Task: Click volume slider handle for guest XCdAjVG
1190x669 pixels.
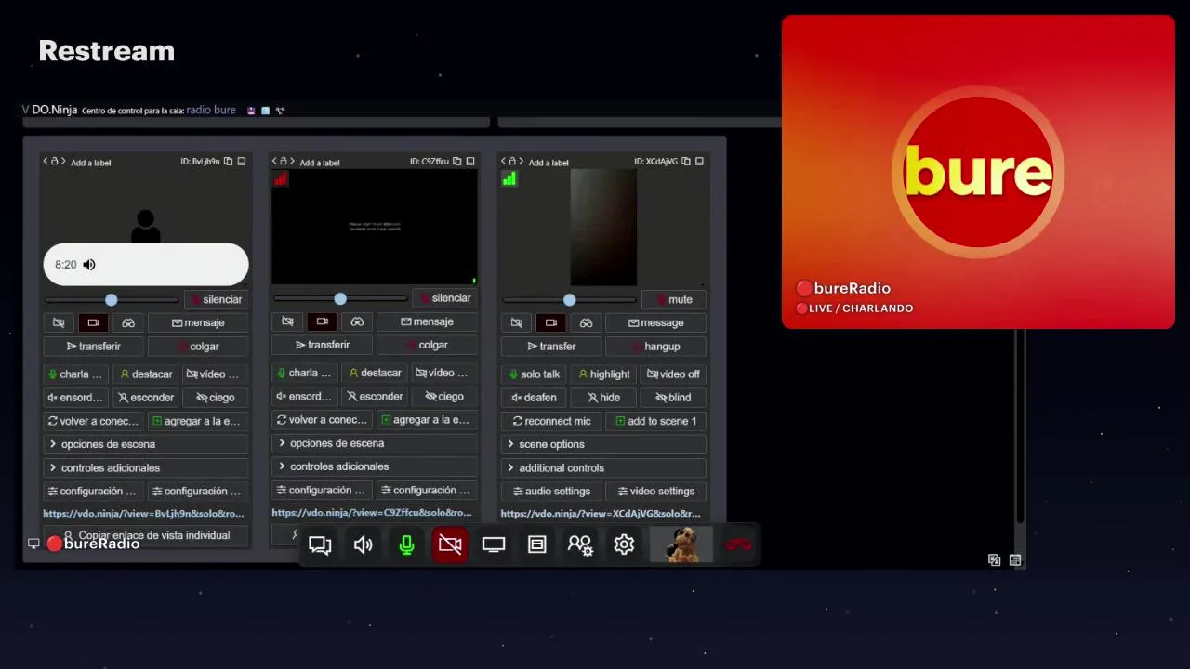Action: point(569,299)
